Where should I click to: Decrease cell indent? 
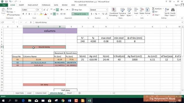(62, 14)
